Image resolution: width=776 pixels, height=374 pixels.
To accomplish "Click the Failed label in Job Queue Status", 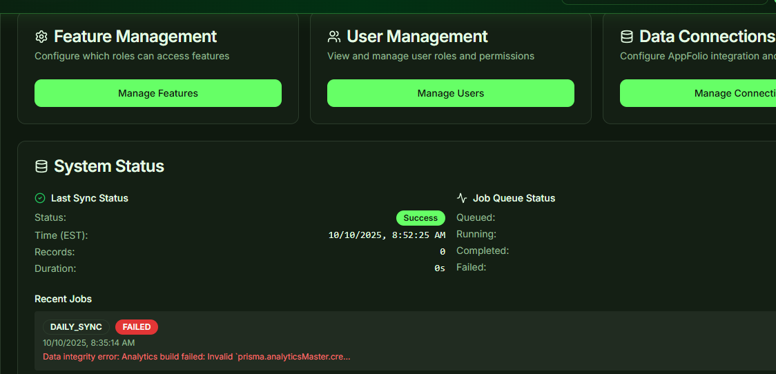I will [x=471, y=267].
